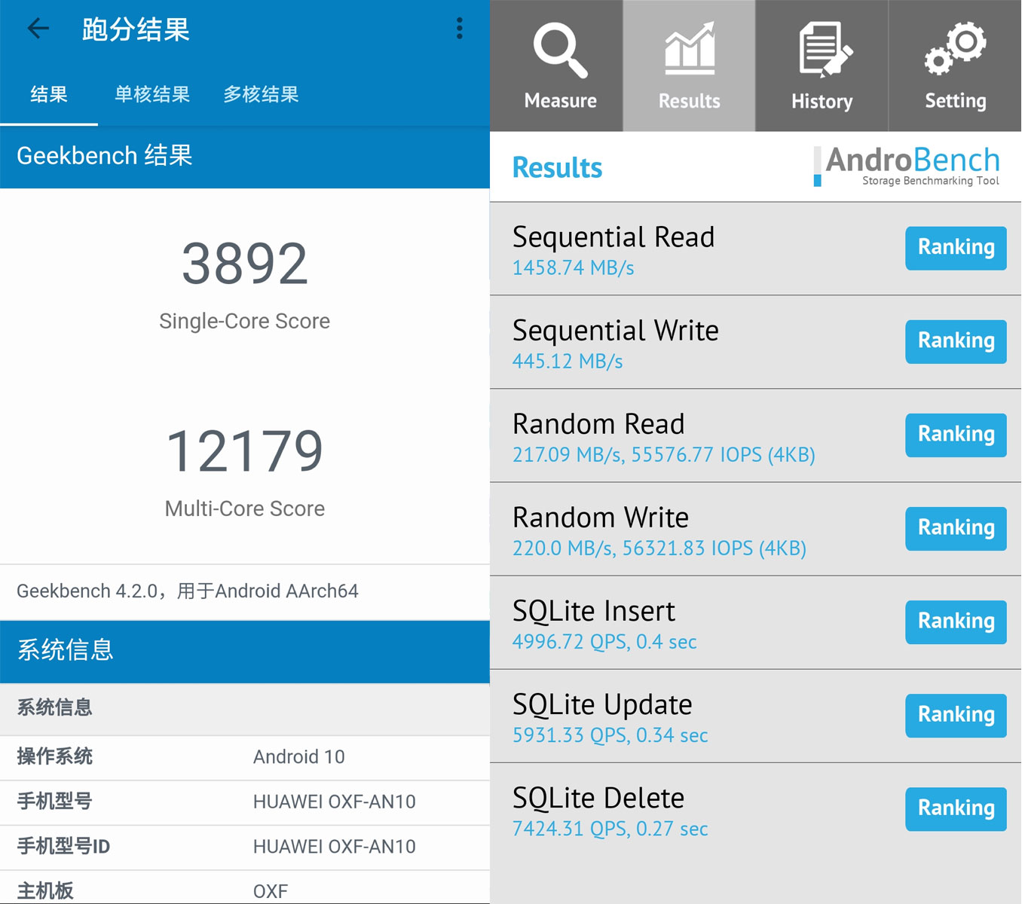The image size is (1022, 904).
Task: Click the Geekbench 4.2.0 version line
Action: coord(188,591)
